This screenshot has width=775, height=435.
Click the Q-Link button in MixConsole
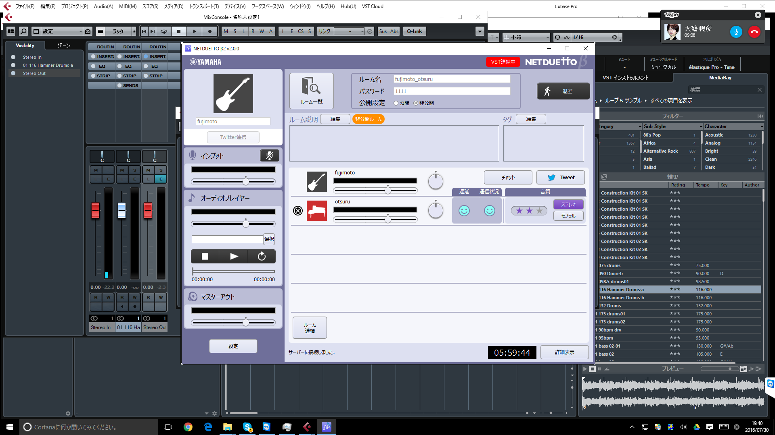(x=415, y=31)
